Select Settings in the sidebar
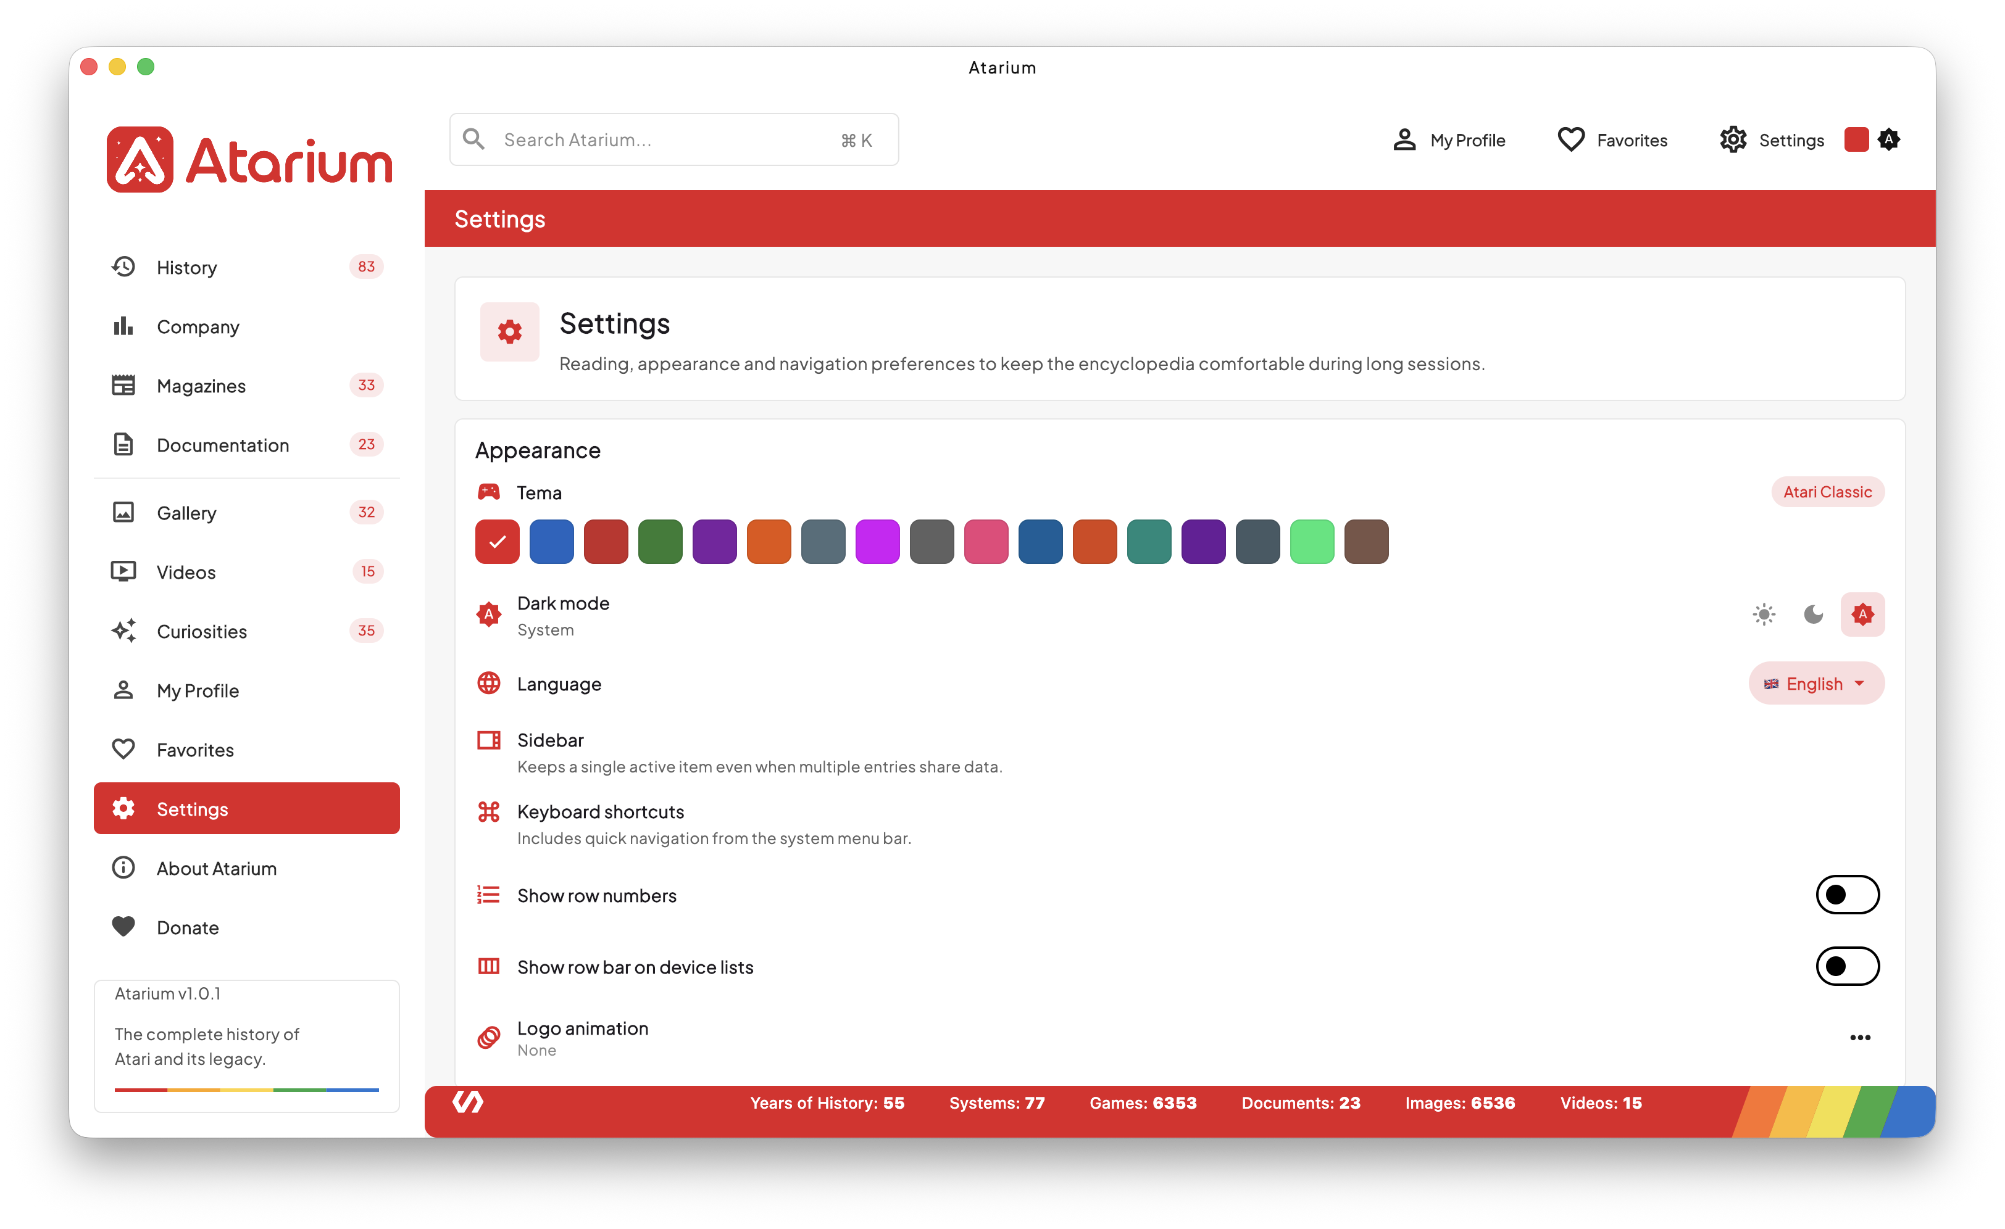2005x1229 pixels. [x=246, y=808]
